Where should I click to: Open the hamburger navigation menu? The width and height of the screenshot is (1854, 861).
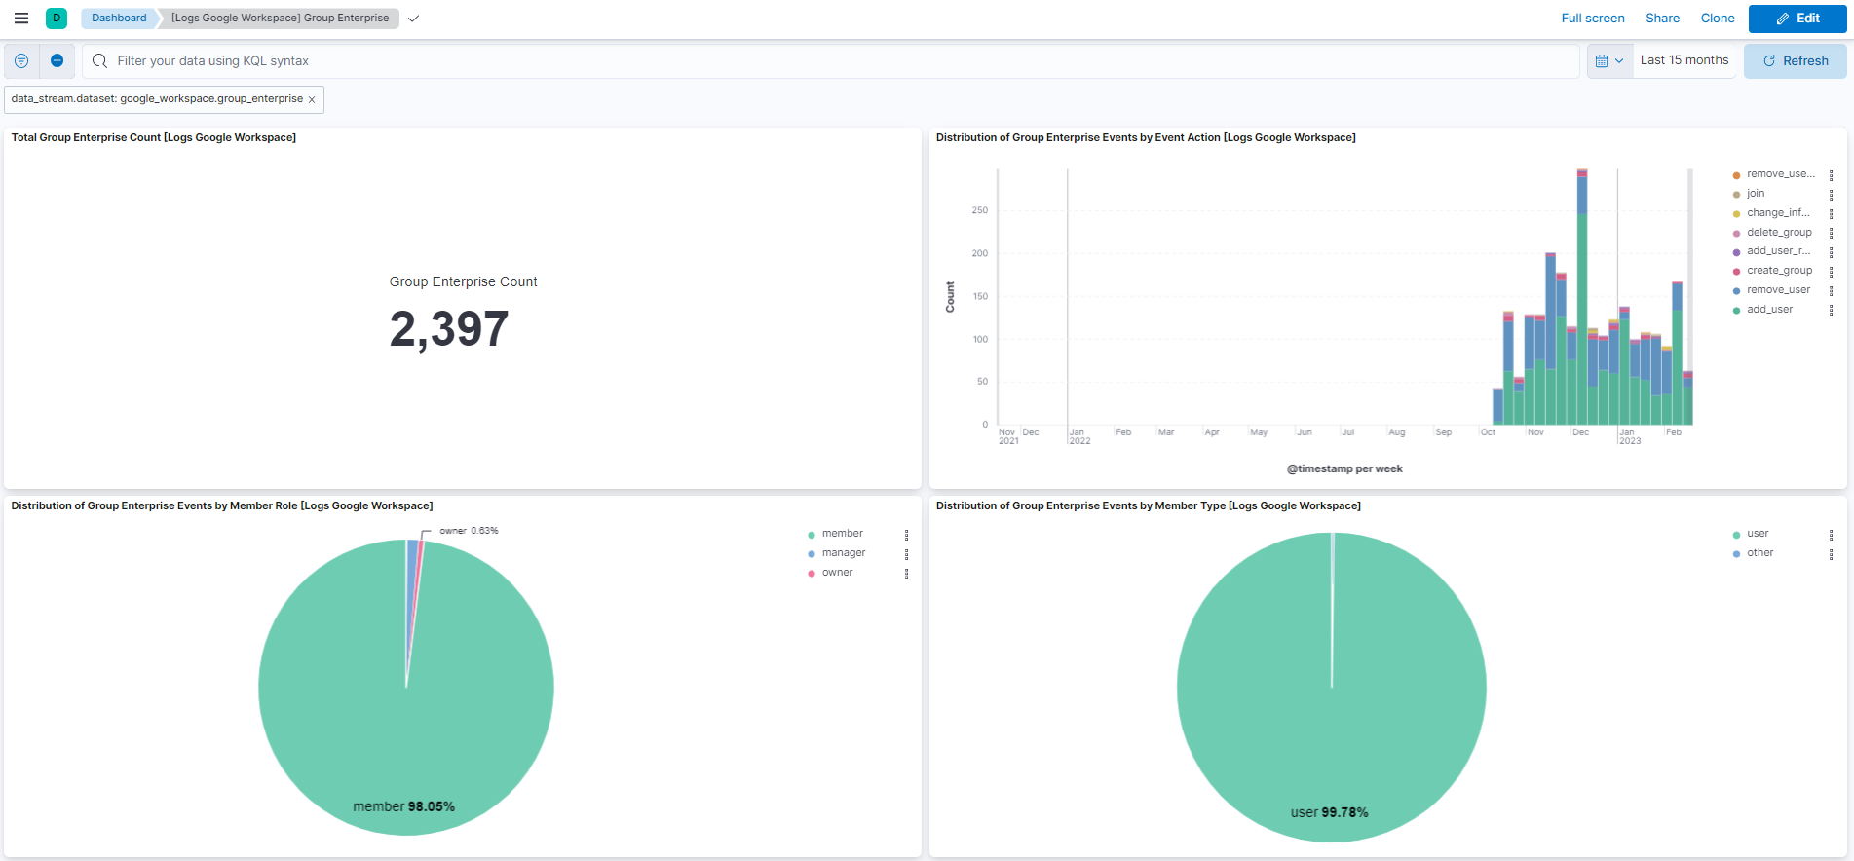(20, 18)
